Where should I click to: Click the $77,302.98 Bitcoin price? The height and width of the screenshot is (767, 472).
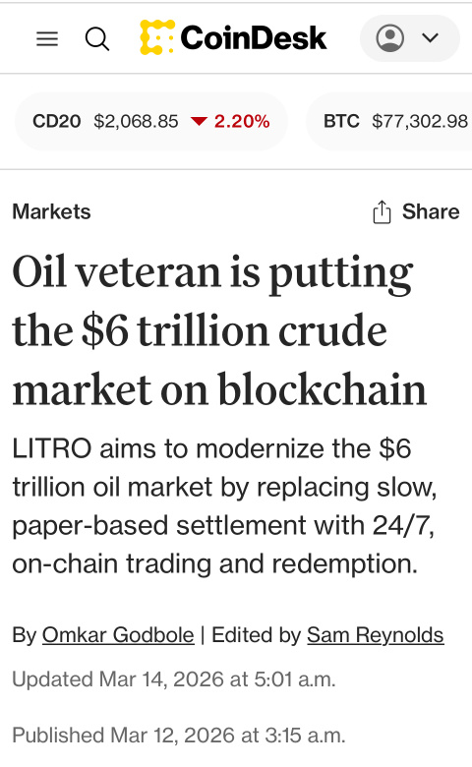pyautogui.click(x=420, y=121)
